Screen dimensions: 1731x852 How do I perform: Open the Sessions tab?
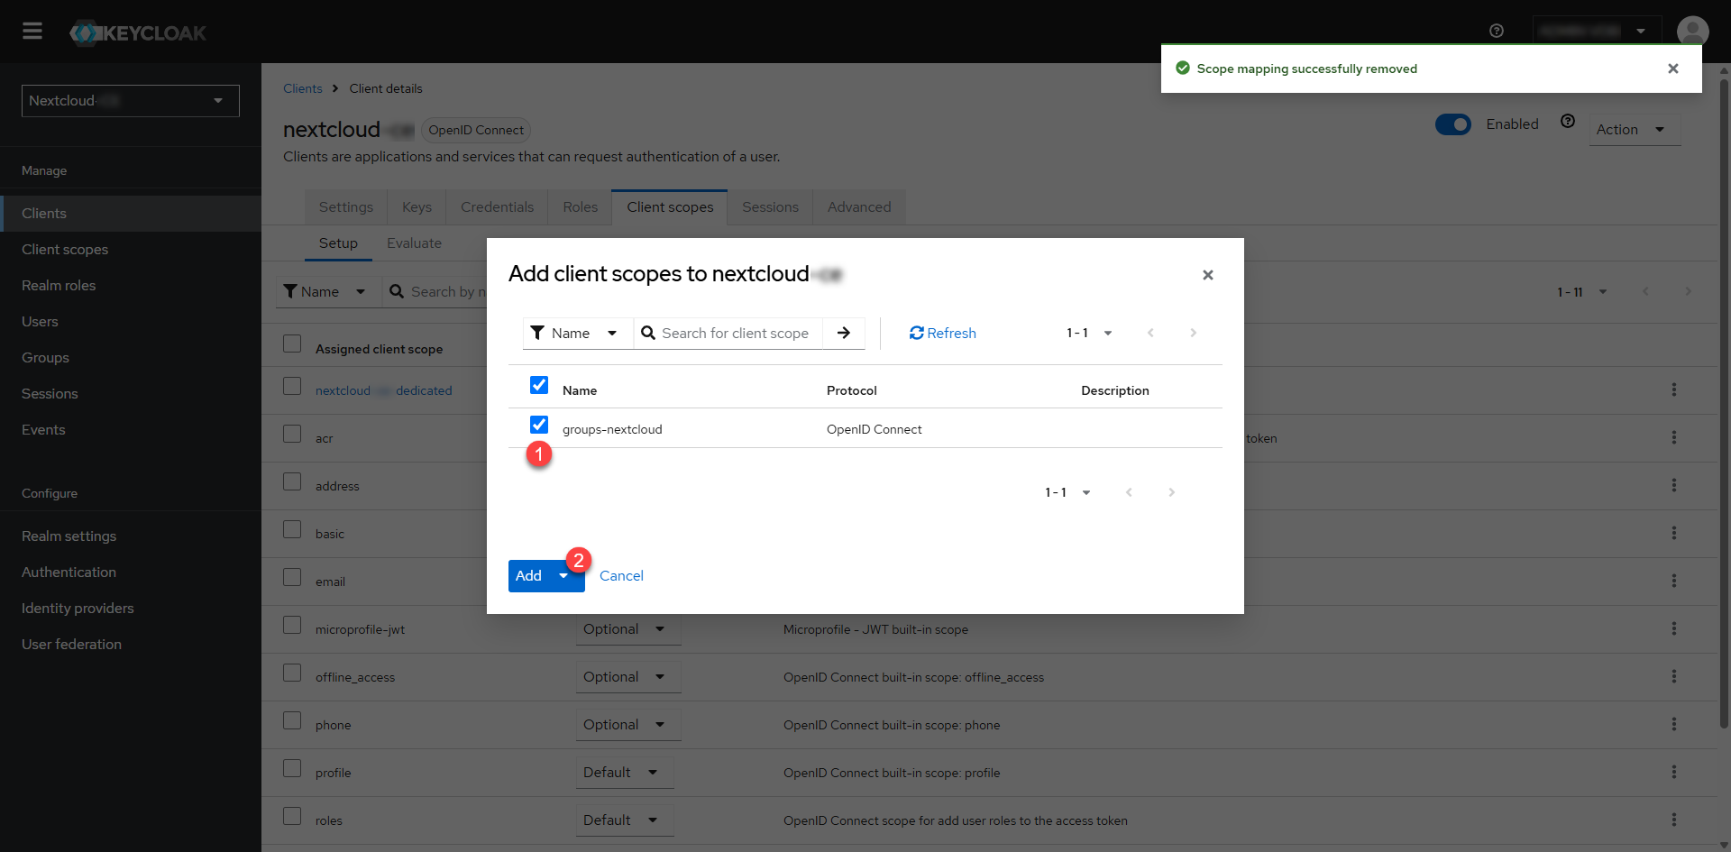[770, 207]
